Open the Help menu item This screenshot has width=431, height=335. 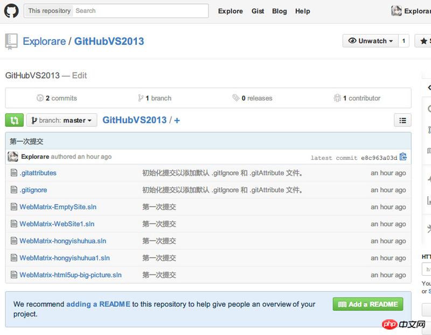click(x=303, y=11)
